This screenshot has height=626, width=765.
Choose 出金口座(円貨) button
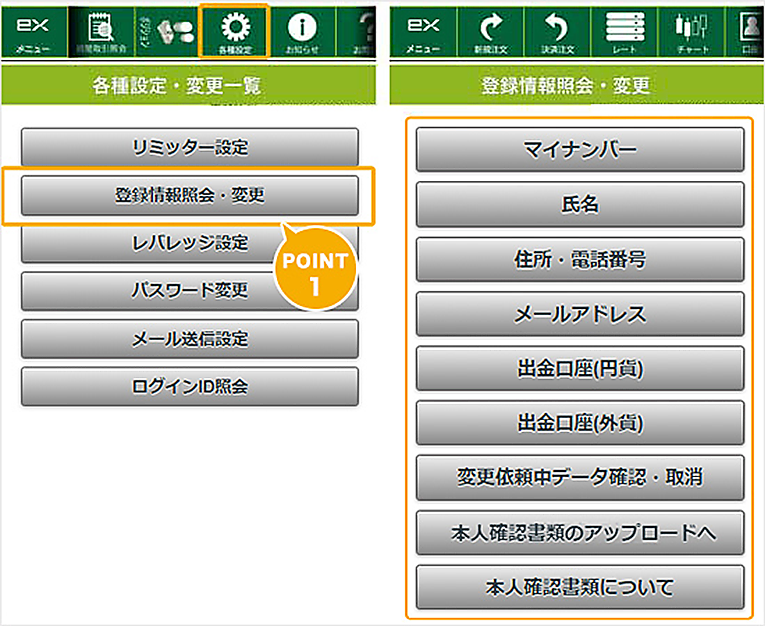[579, 369]
